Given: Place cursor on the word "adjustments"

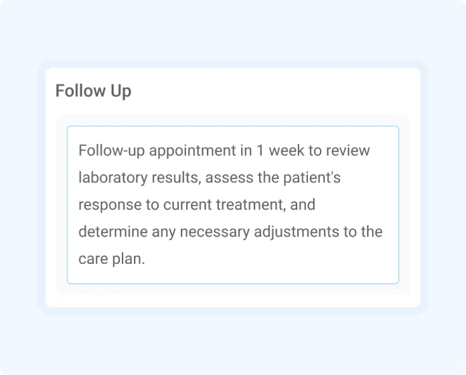Looking at the screenshot, I should click(297, 232).
